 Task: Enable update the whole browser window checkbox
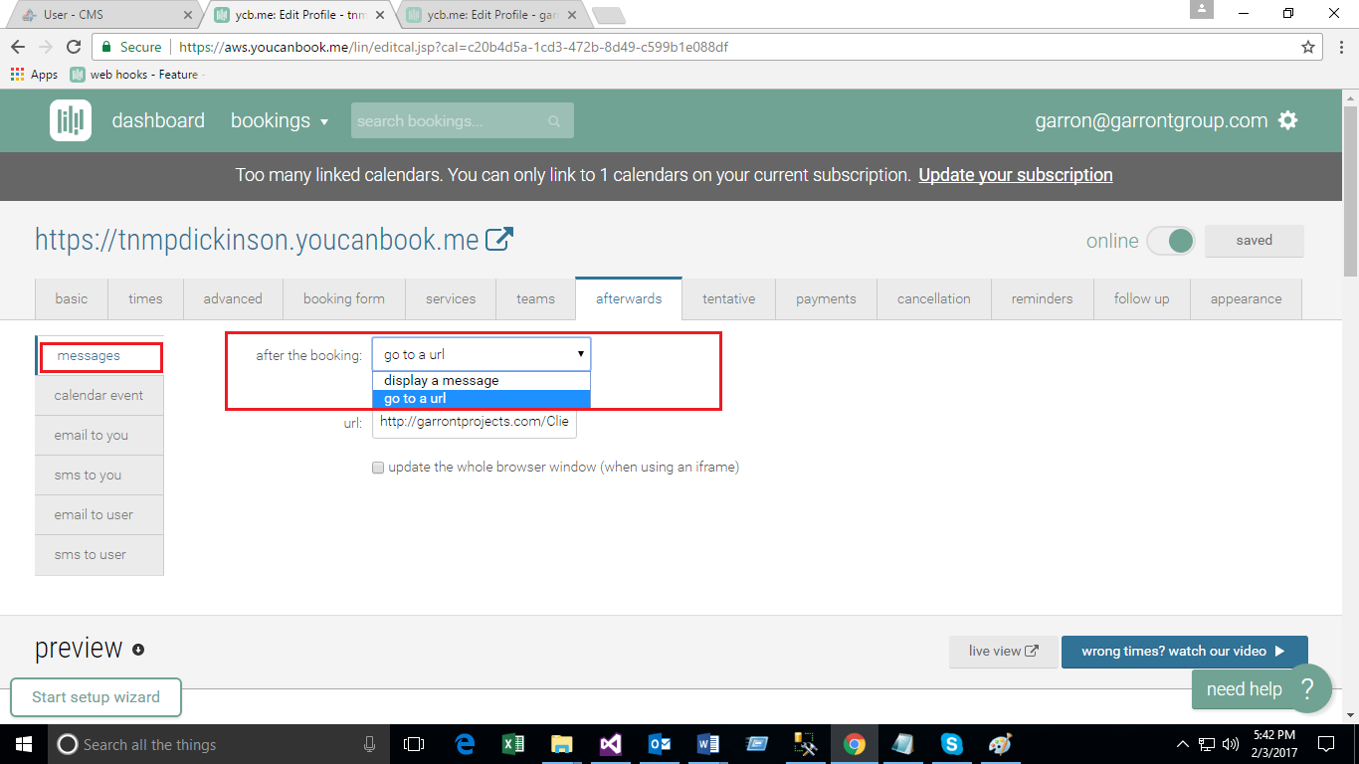[x=378, y=468]
